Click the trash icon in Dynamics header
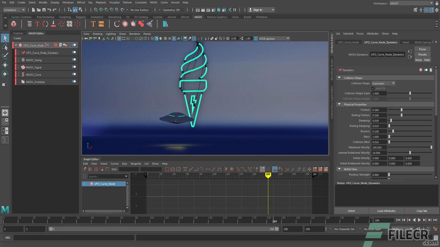The image size is (440, 247). coord(431,70)
